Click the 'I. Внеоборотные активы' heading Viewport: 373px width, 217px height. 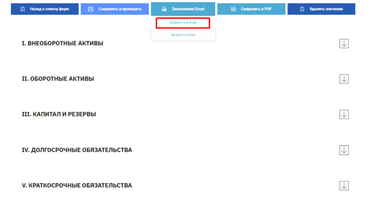pyautogui.click(x=62, y=44)
